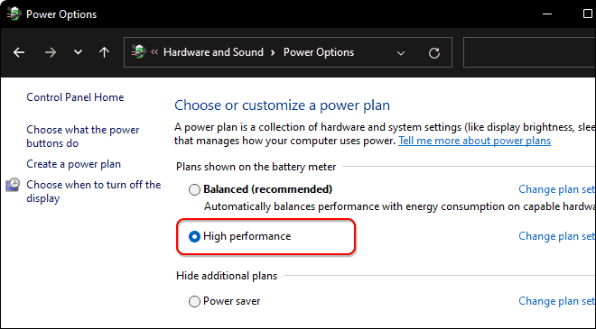Select the Balanced (recommended) plan
Viewport: 596px width, 329px height.
[x=194, y=189]
